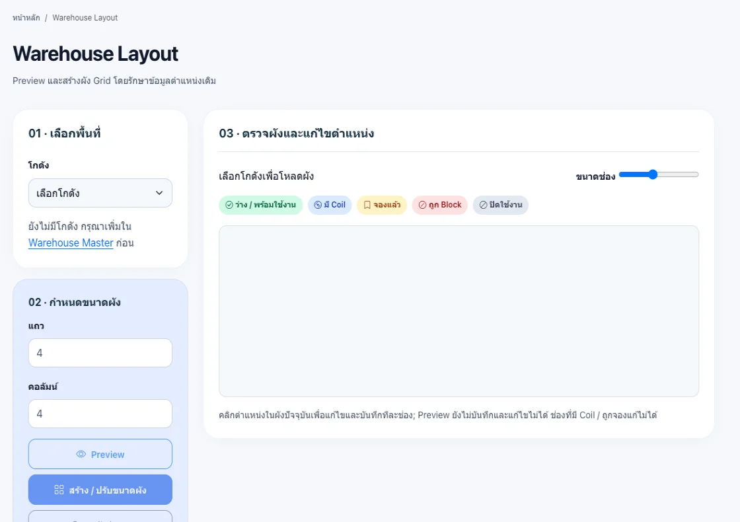Click the coil icon in มี Coil badge
This screenshot has width=740, height=522.
coord(318,205)
